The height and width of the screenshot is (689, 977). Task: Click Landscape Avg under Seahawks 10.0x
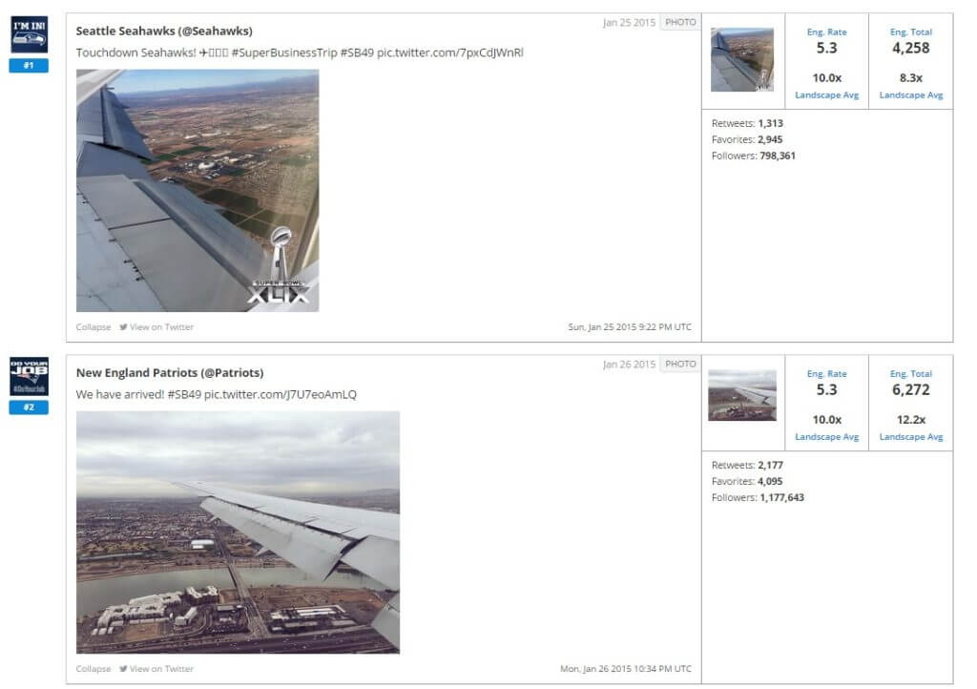pyautogui.click(x=827, y=95)
